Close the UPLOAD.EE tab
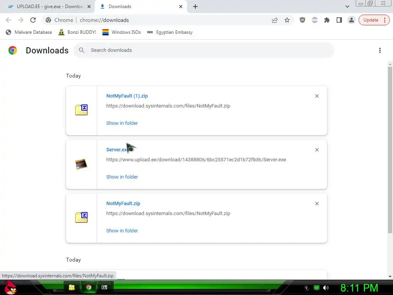This screenshot has width=393, height=295. (x=89, y=7)
